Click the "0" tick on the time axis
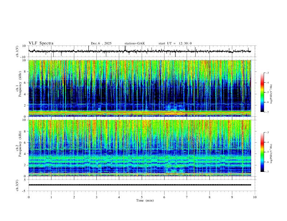The width and height of the screenshot is (287, 221). (29, 197)
